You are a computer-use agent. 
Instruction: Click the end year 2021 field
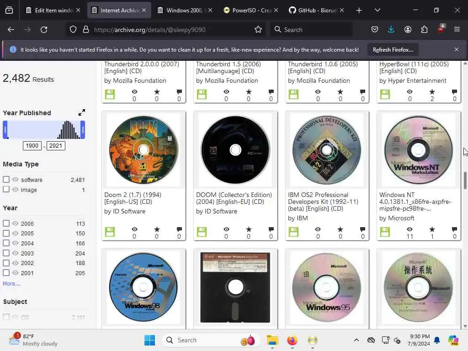point(55,146)
